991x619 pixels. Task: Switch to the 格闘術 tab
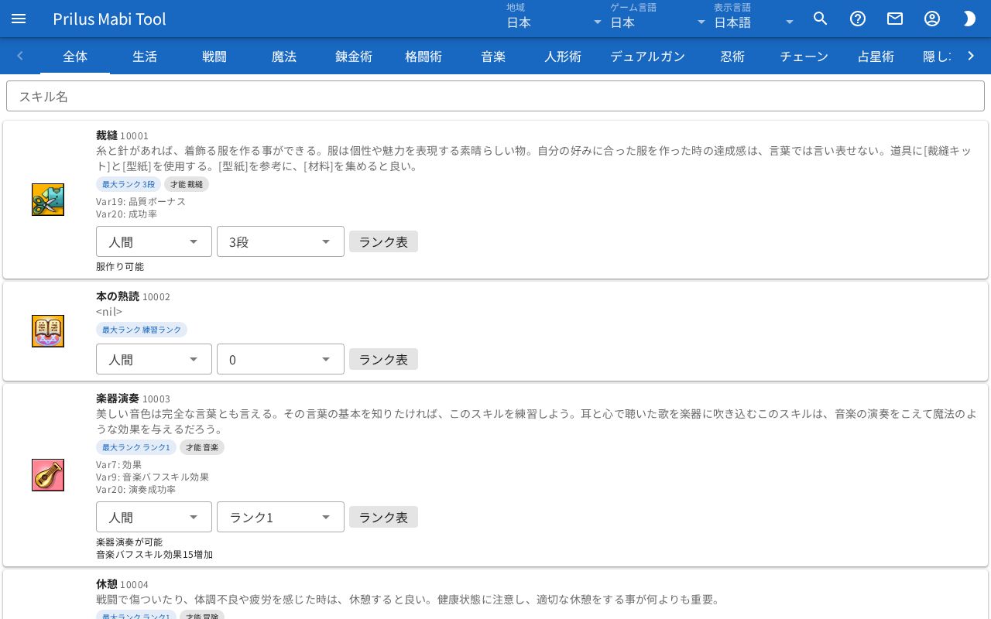point(423,56)
